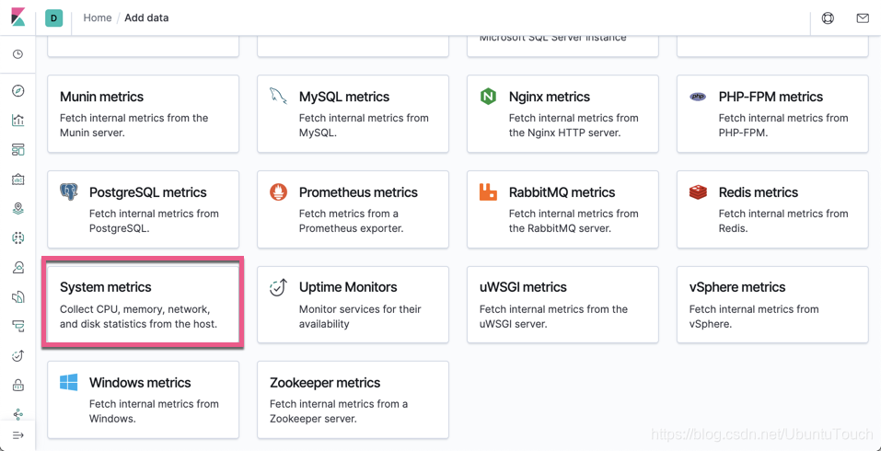Open the Prometheus metrics card
881x451 pixels.
pos(353,209)
